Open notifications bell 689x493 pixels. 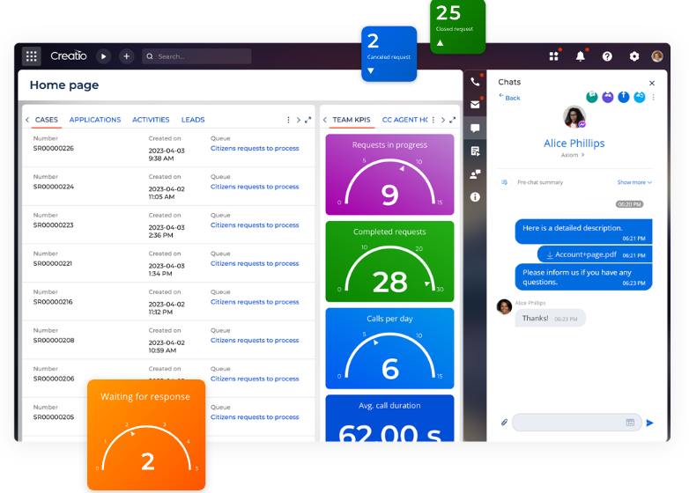pos(581,56)
